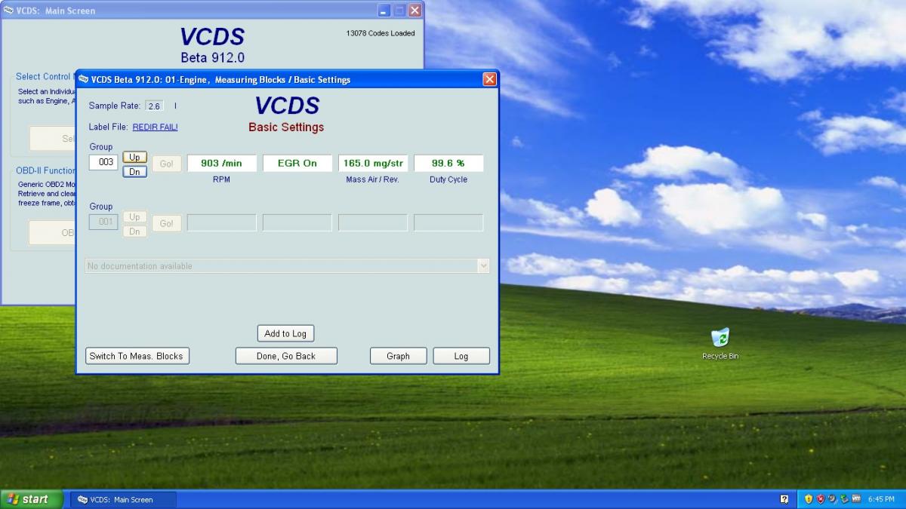Click the 903 /min RPM value
The height and width of the screenshot is (509, 906).
222,163
